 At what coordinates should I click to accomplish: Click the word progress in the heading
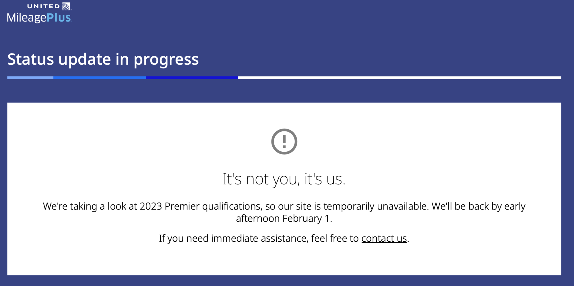(166, 59)
